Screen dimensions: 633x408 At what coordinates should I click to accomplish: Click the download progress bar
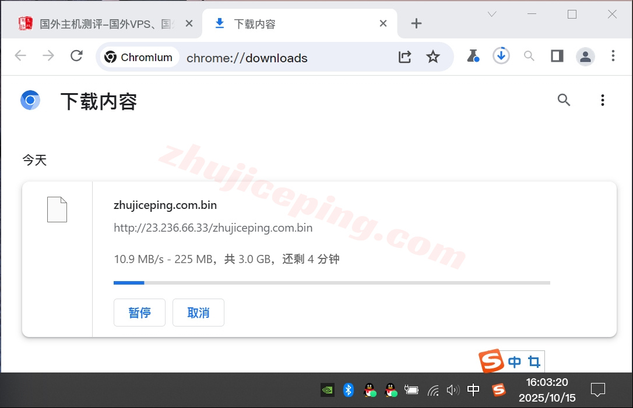coord(332,282)
